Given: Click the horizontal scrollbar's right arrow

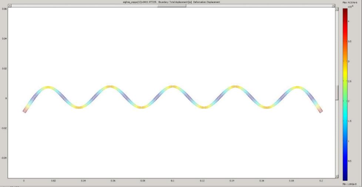Looking at the screenshot, I should [333, 6].
